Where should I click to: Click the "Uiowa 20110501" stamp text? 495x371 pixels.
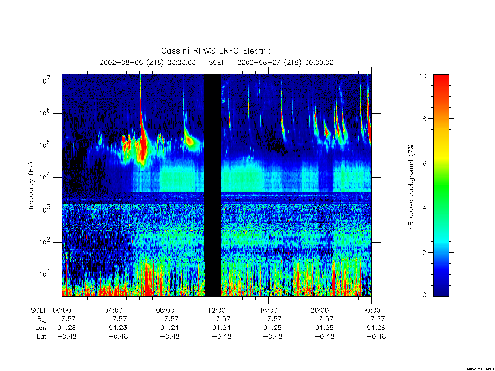(x=480, y=369)
